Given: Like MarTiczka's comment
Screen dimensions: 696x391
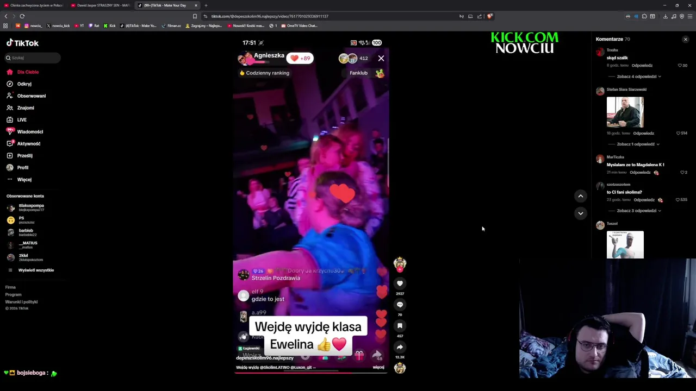Looking at the screenshot, I should click(x=682, y=172).
